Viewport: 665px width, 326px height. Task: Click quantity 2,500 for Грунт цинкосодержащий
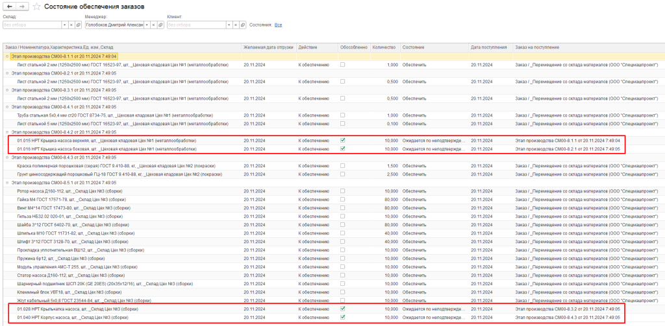click(392, 174)
